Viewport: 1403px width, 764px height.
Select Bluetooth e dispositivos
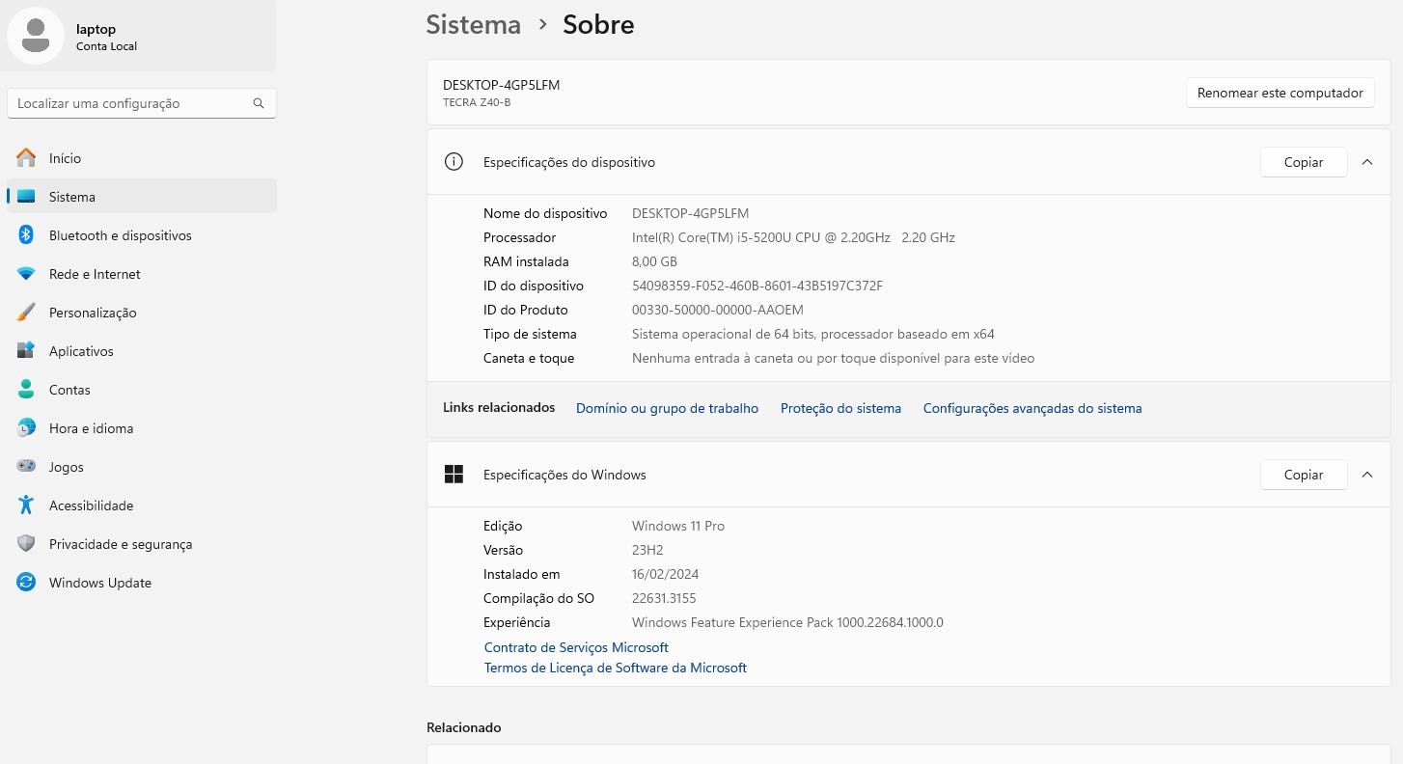tap(142, 235)
